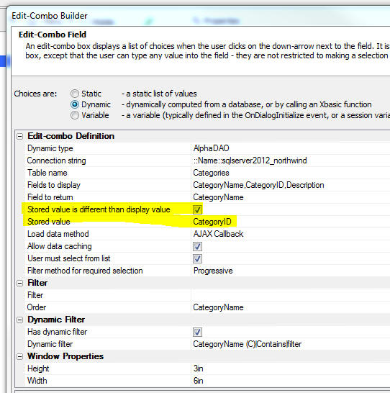Select the Dynamic choices radio button

click(75, 104)
